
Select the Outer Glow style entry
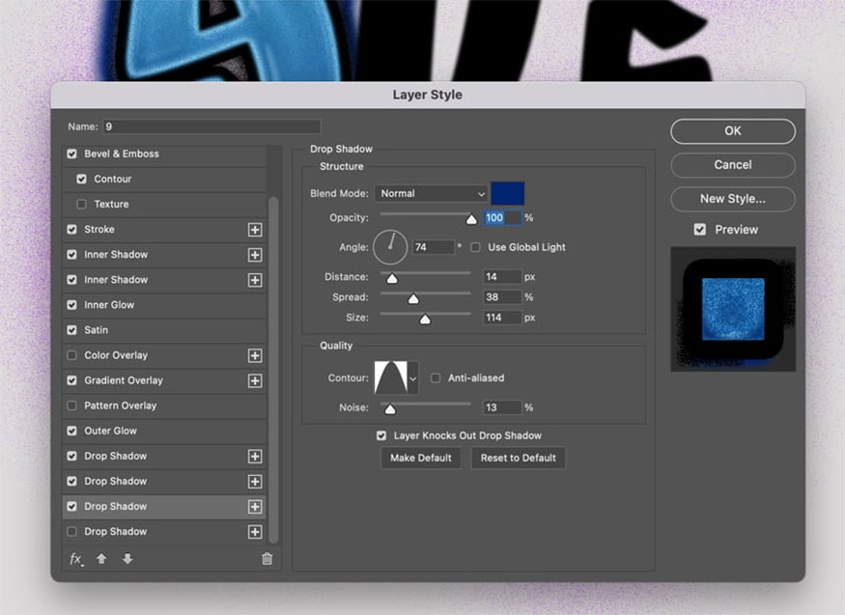pos(110,431)
